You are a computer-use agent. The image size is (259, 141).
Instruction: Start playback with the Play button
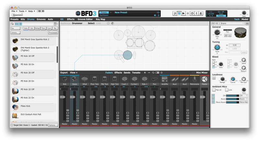[183, 13]
